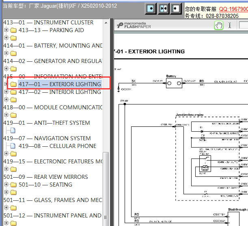This screenshot has height=226, width=248.
Task: Click the folder icon beside 417—01 EXTERIOR LIGHTING
Action: (x=13, y=84)
